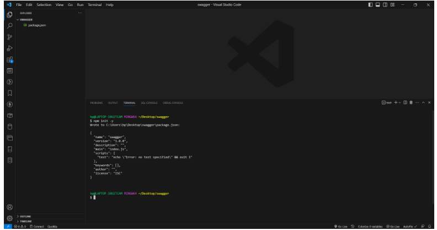Click the history icon before Colorize in status bar

click(x=353, y=227)
